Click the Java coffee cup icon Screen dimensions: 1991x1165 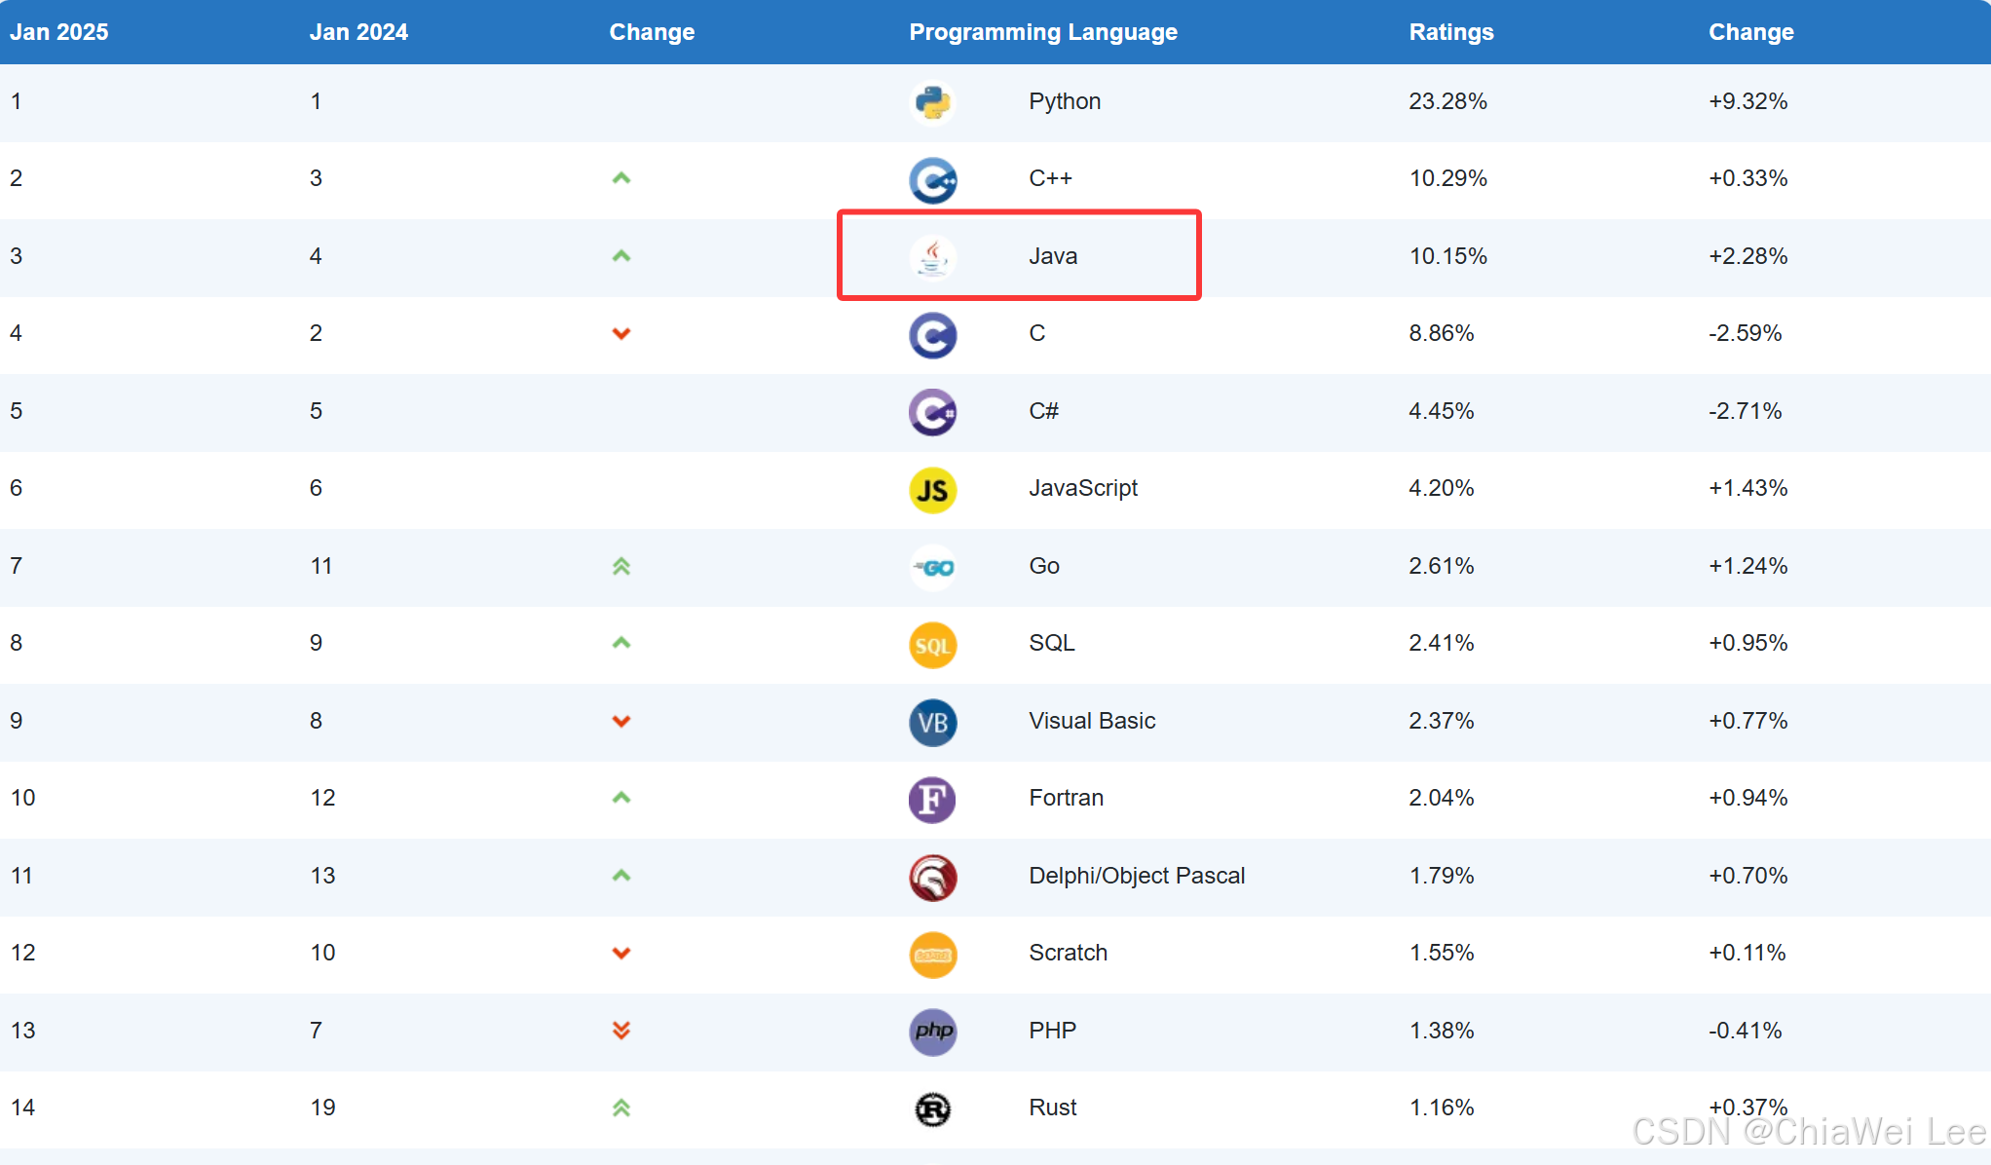point(932,257)
